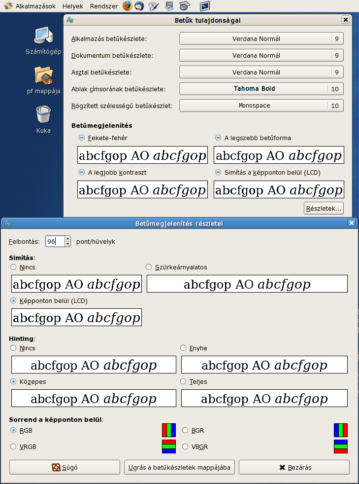The image size is (359, 484).
Task: Select the Szürkeárnyalatos smoothing option
Action: 149,267
